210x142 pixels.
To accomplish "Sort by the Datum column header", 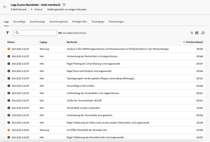I will tap(11, 42).
